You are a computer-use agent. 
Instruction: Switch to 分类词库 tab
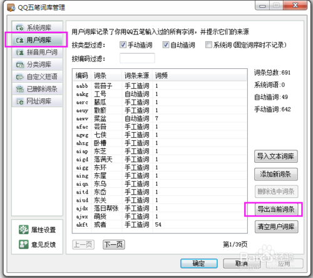pos(37,64)
